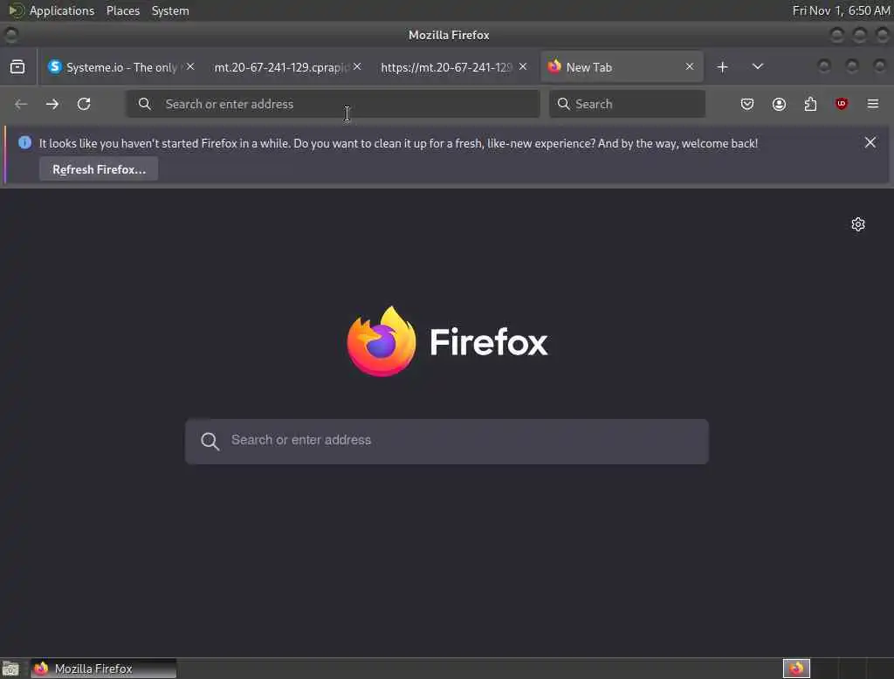Viewport: 894px width, 679px height.
Task: Click the Firefox logo on new tab page
Action: click(382, 341)
